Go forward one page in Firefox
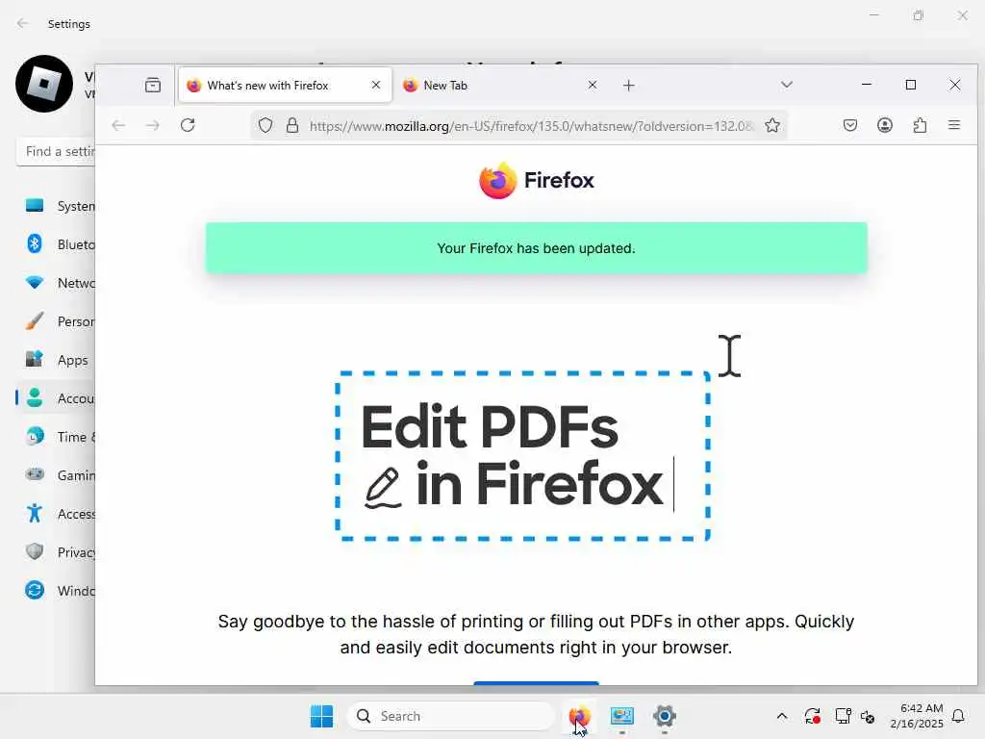Viewport: 985px width, 739px height. click(153, 126)
